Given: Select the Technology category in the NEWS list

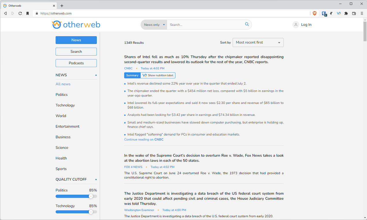Looking at the screenshot, I should (65, 105).
